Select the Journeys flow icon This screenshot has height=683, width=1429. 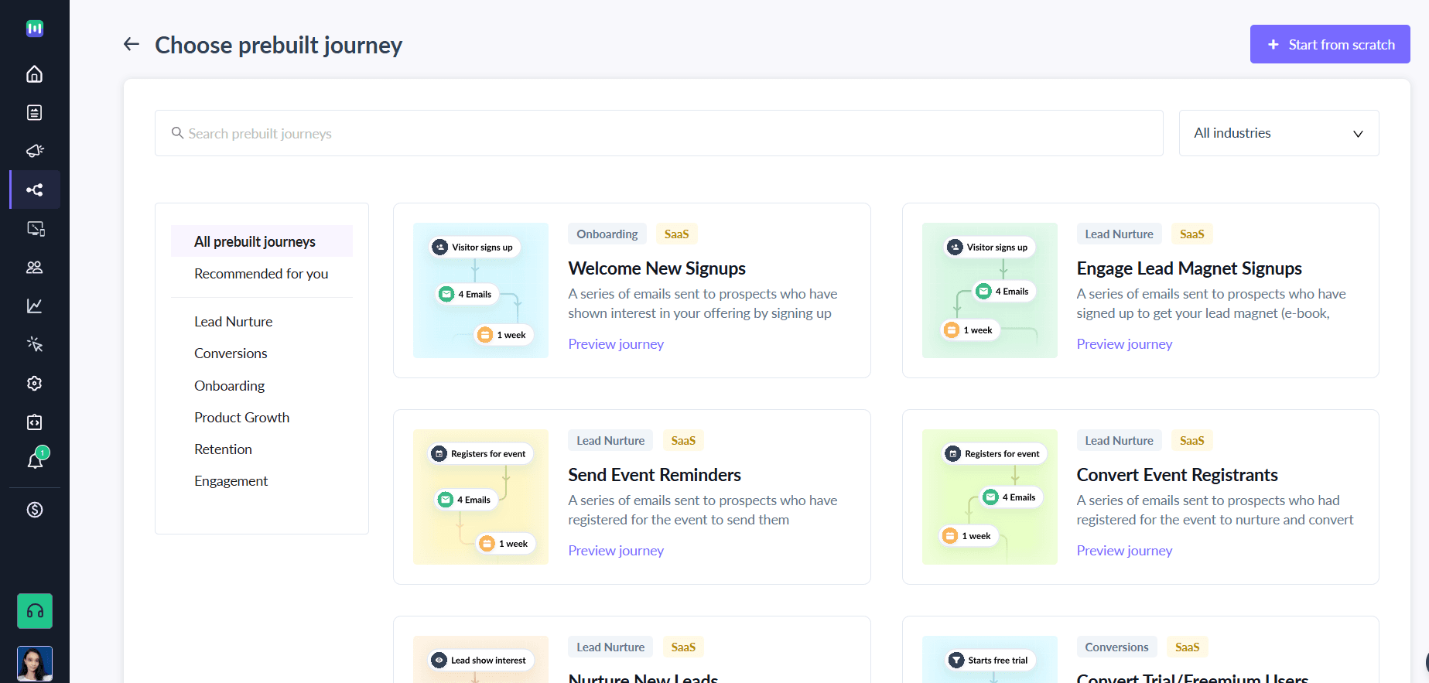coord(34,190)
